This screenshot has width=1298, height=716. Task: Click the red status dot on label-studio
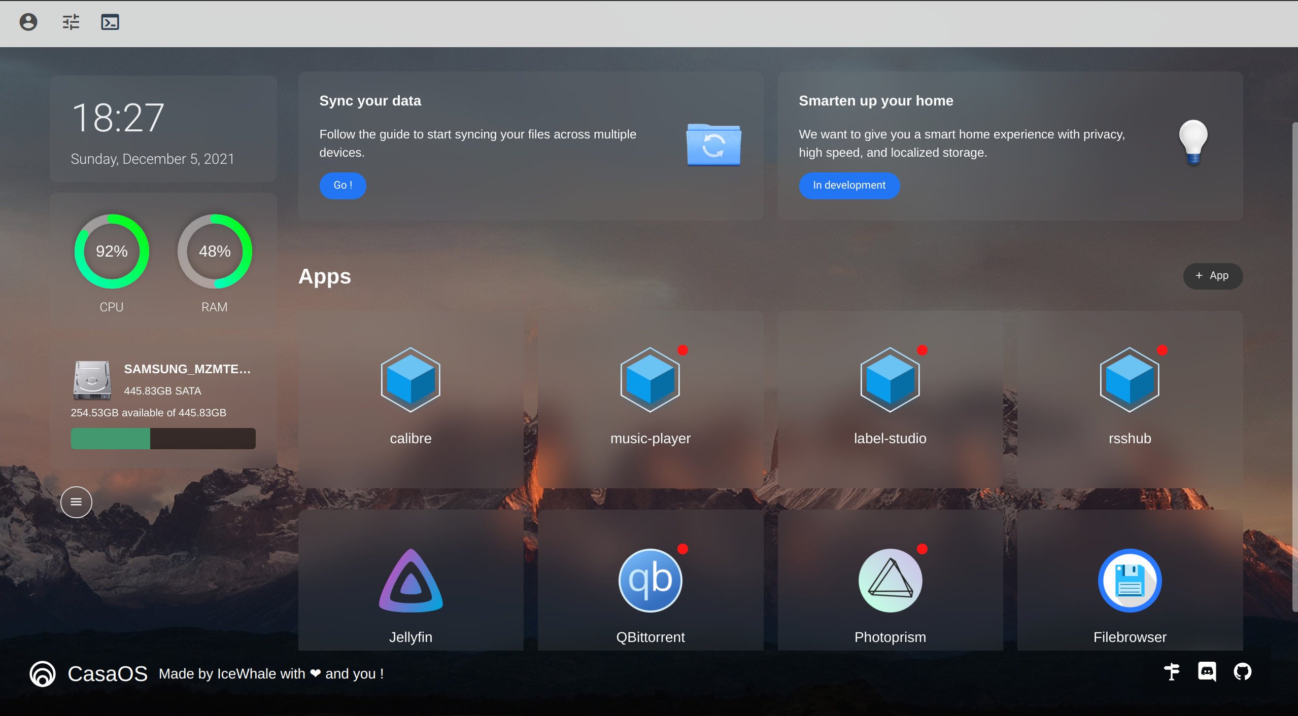(x=922, y=350)
